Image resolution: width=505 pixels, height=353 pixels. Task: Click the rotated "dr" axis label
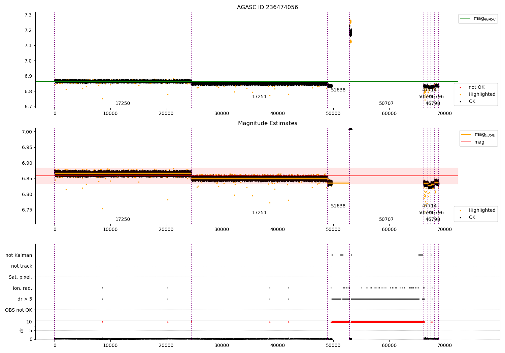[x=22, y=331]
